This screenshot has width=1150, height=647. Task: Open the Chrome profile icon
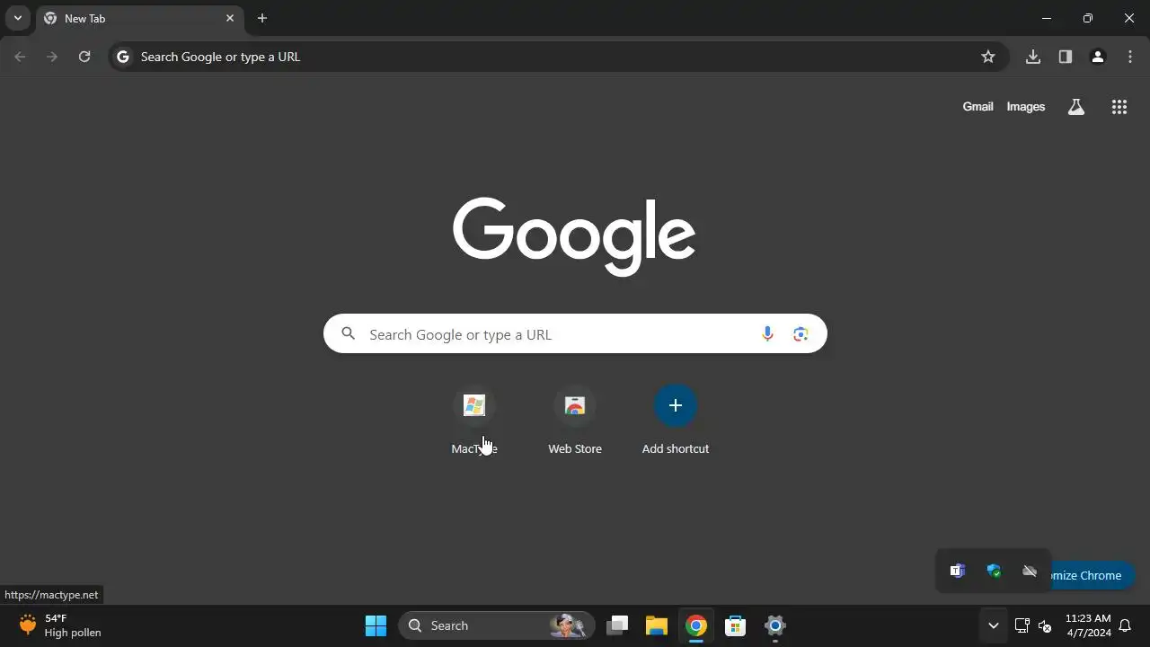[1098, 57]
